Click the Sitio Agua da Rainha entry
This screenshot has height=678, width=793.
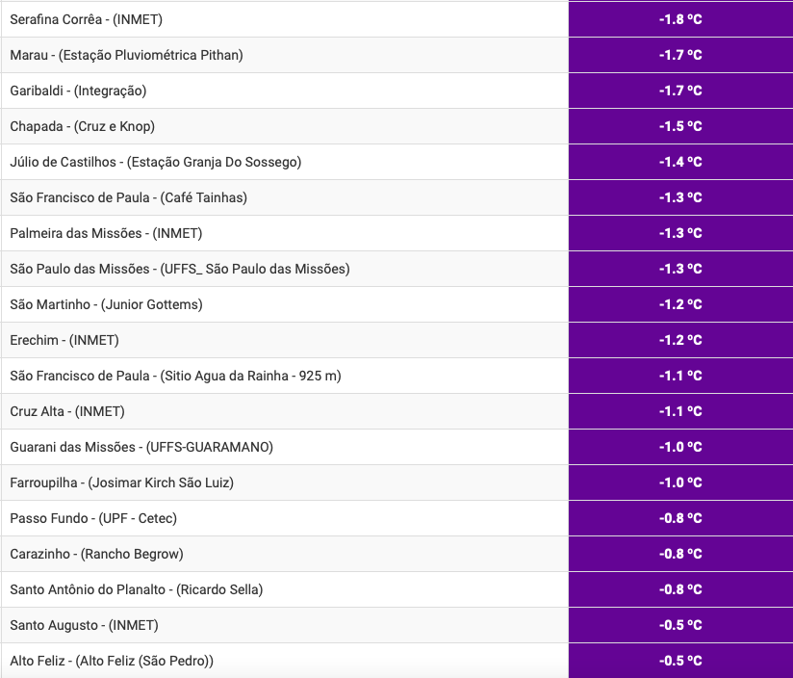point(175,376)
